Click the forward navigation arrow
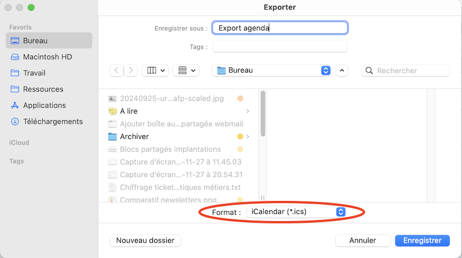 click(132, 70)
